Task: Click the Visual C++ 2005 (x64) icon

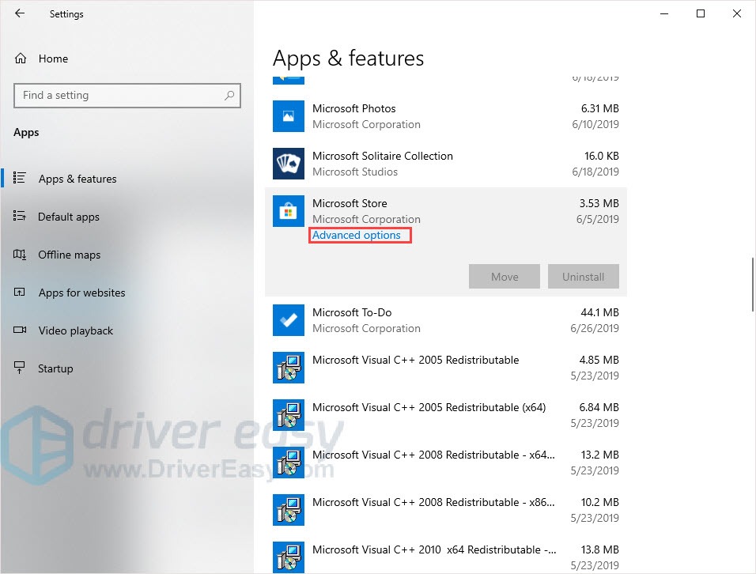Action: point(289,415)
